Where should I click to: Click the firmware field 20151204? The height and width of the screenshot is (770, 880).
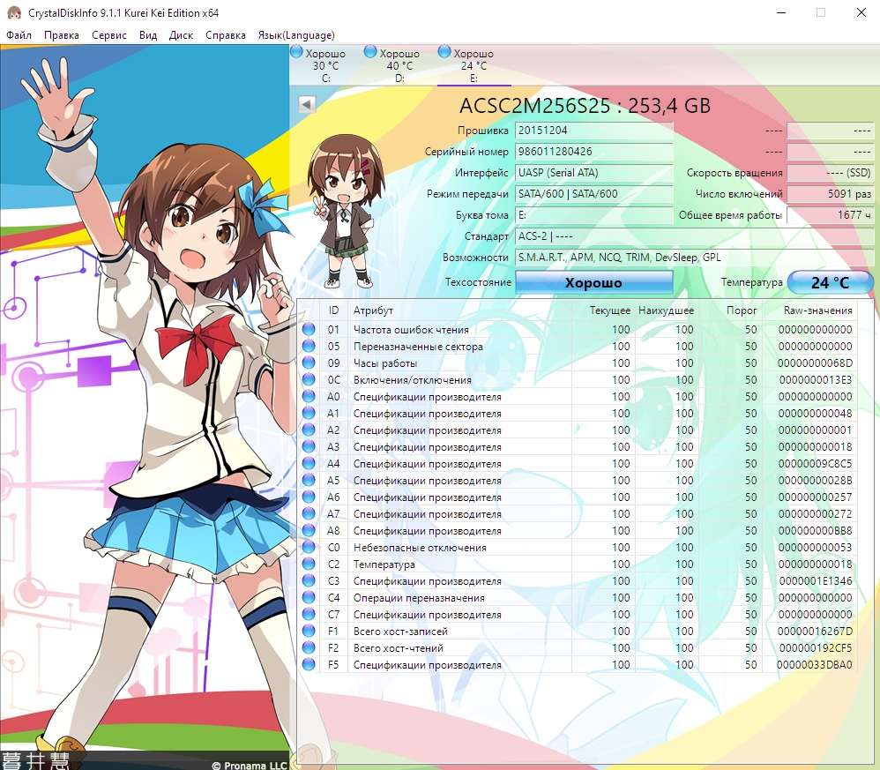[x=593, y=131]
